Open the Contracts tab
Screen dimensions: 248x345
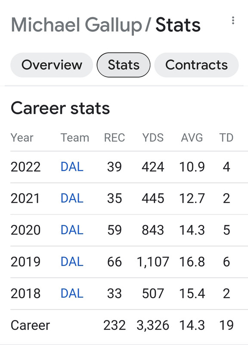pos(196,65)
